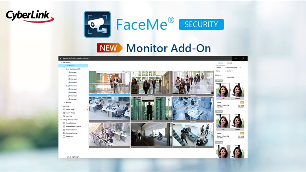
Task: Open the Cameras on layout dropdown
Action: coord(233,68)
